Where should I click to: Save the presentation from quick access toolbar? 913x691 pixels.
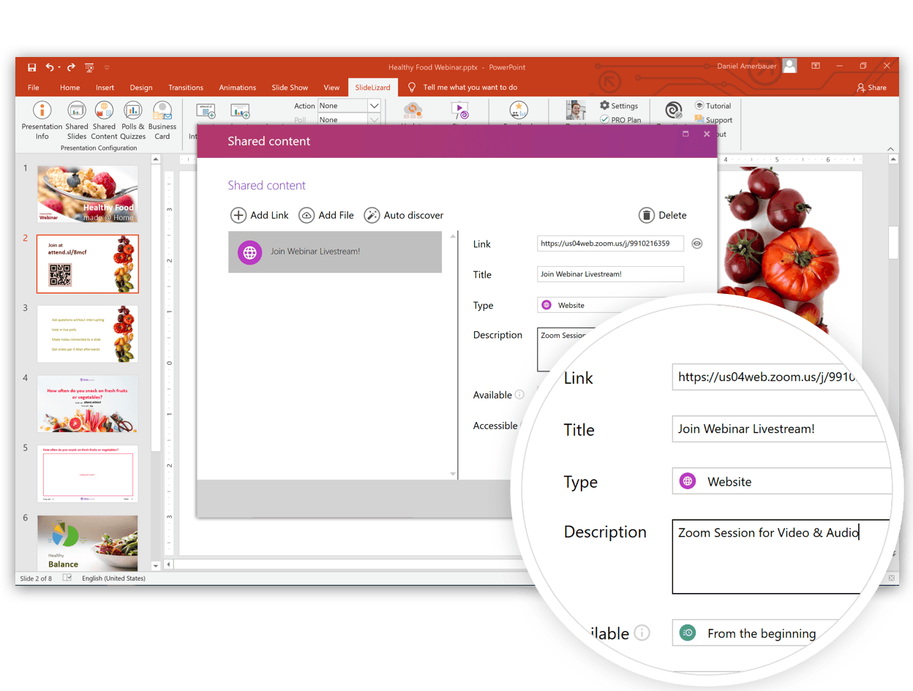32,67
